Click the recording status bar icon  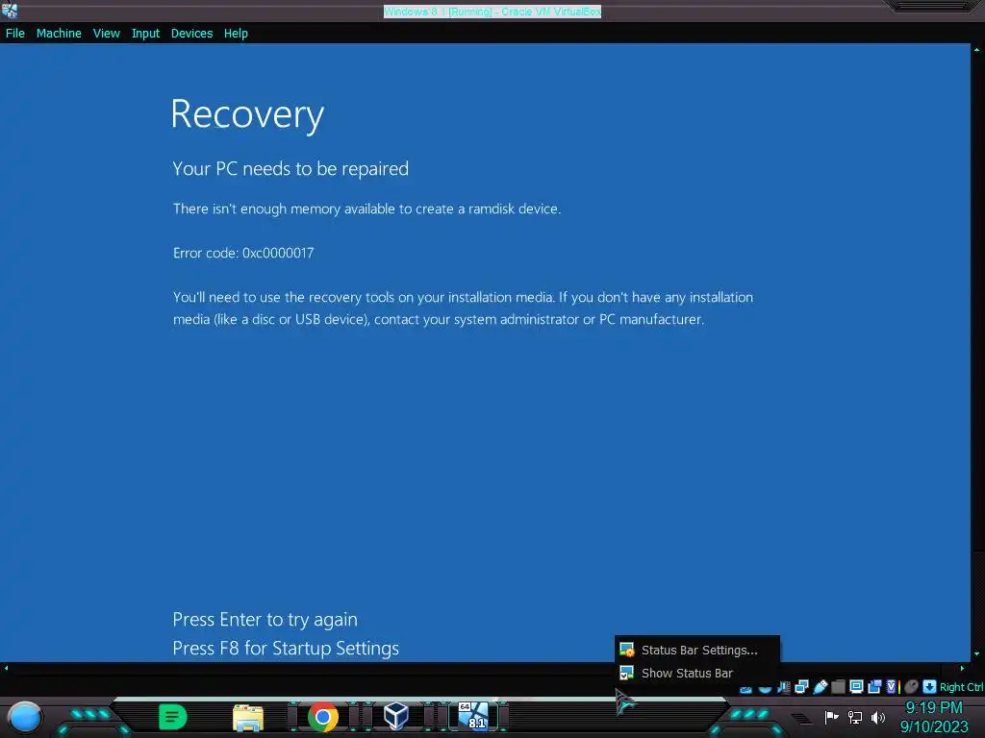(x=874, y=686)
